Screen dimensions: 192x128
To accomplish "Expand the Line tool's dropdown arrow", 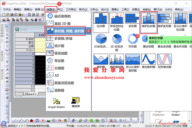I will 9,74.
